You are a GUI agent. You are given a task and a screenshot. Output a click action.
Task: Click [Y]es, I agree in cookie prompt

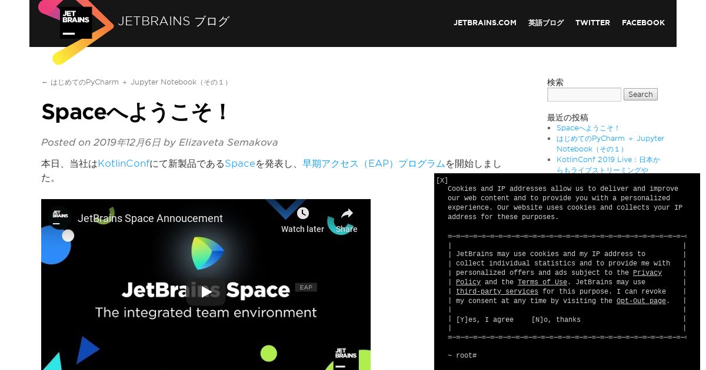485,320
